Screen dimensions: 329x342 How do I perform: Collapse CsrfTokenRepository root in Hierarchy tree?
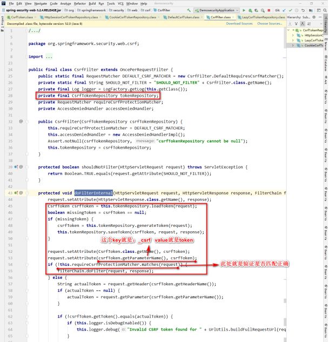point(288,30)
